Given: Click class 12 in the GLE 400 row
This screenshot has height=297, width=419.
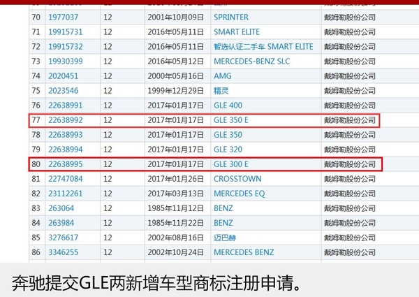Looking at the screenshot, I should (x=108, y=106).
